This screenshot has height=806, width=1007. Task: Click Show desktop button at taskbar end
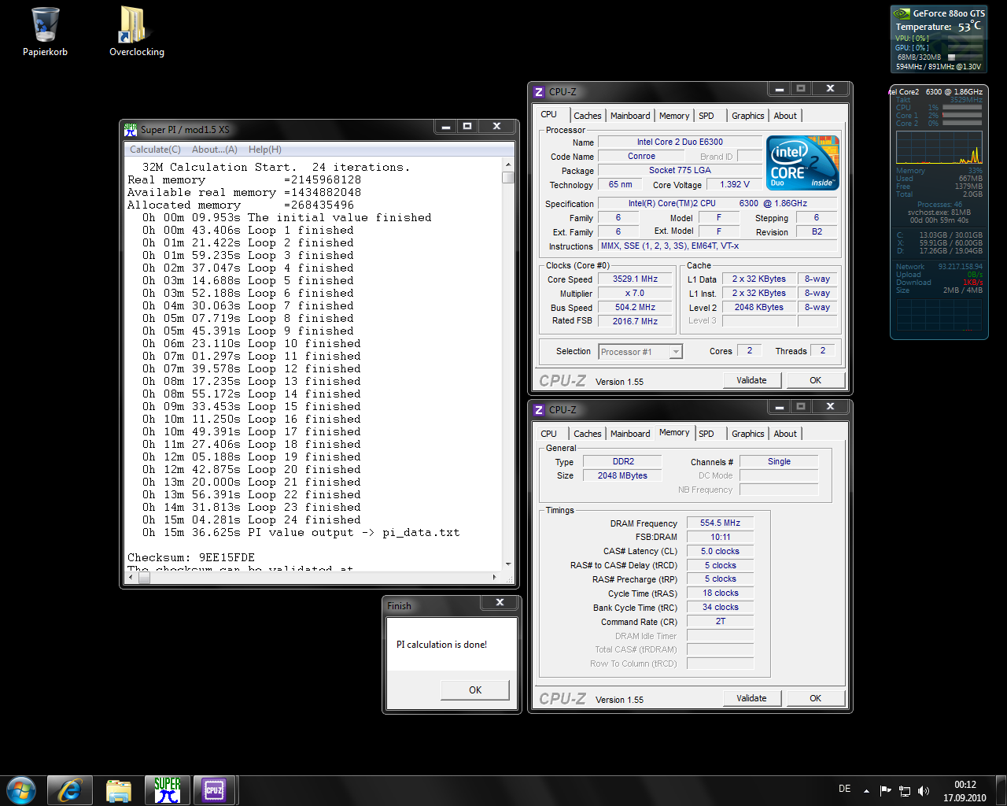click(x=1001, y=790)
